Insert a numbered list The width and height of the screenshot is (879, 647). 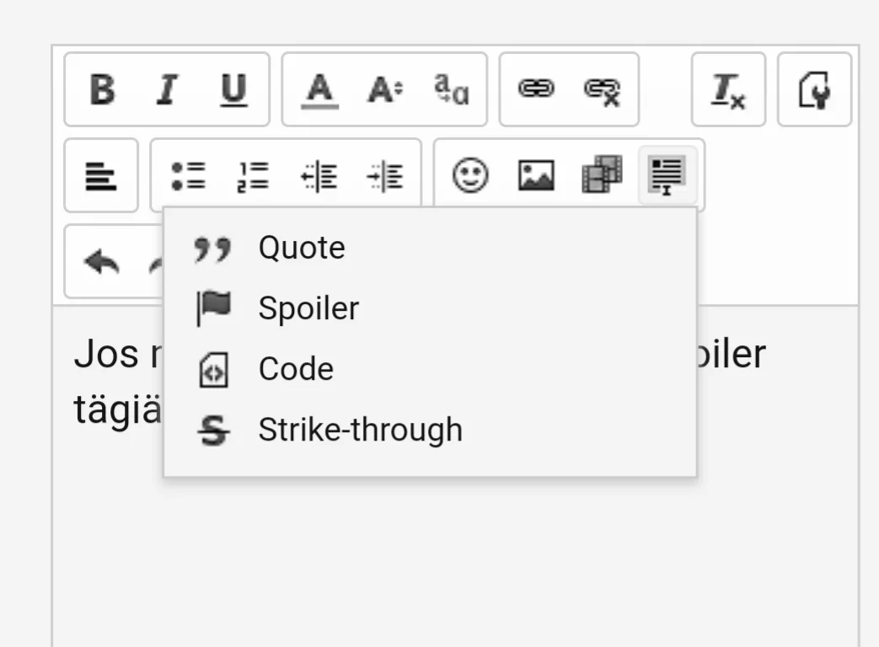coord(254,175)
